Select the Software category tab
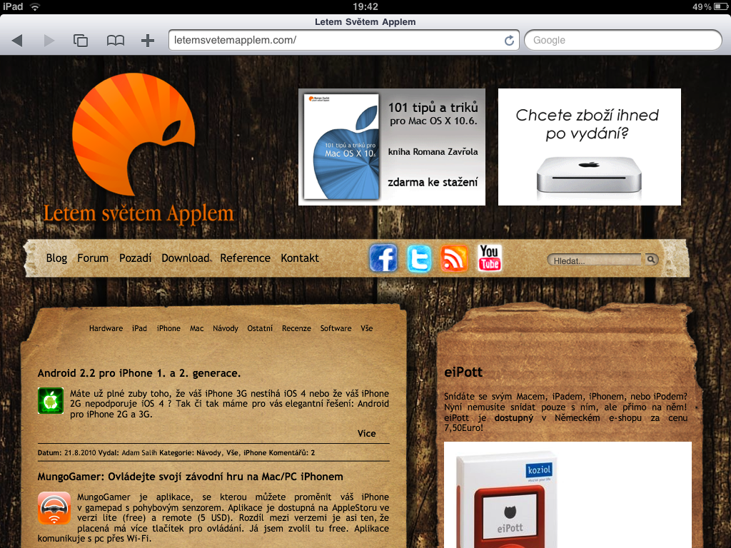Screen dimensions: 731x548 (x=336, y=328)
